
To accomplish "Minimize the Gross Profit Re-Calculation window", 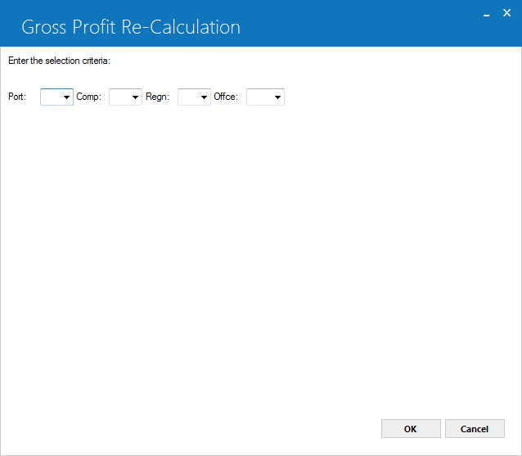I will point(486,14).
